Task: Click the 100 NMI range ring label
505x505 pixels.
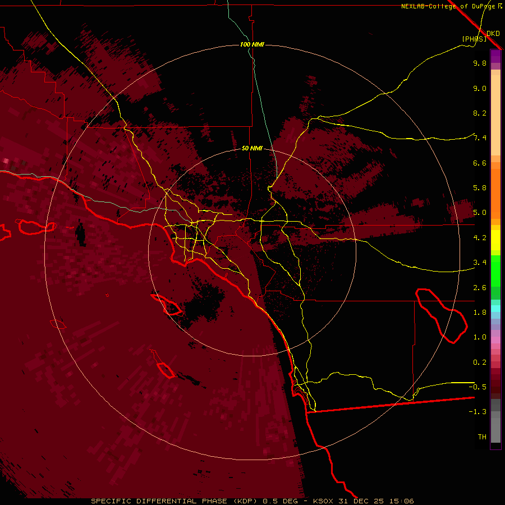Action: (252, 44)
